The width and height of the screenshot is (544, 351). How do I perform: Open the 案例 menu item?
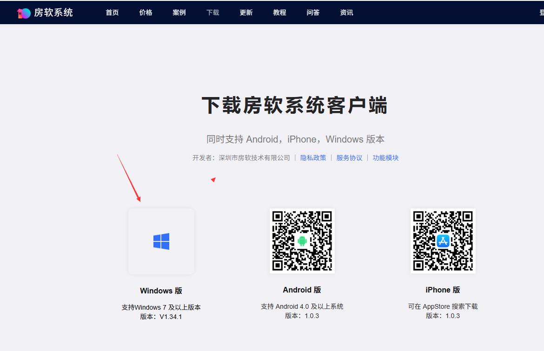point(179,13)
